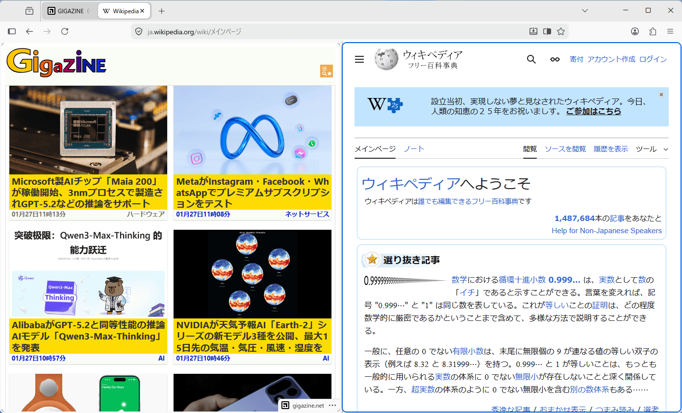Open the appearance glasses icon settings
Viewport: 682px width, 413px height.
[x=555, y=59]
